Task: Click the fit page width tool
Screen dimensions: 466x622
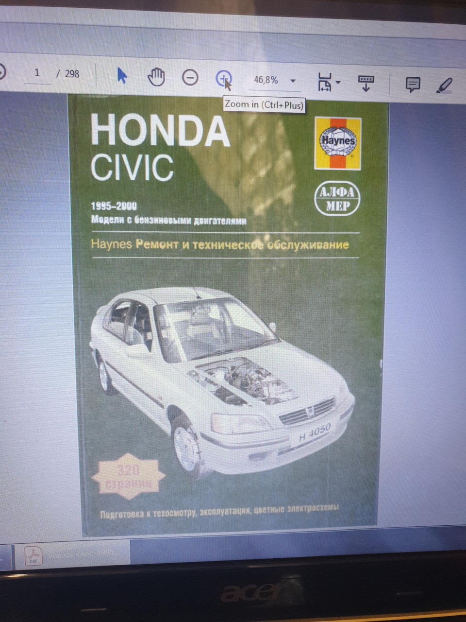Action: point(324,82)
